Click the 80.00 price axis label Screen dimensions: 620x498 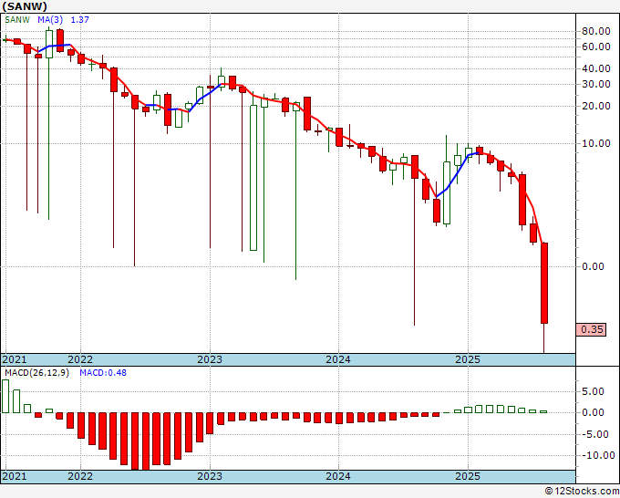pos(596,31)
